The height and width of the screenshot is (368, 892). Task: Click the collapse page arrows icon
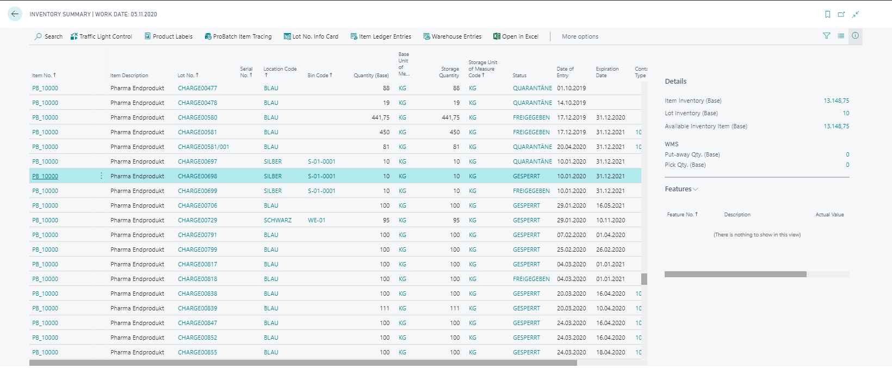[856, 15]
